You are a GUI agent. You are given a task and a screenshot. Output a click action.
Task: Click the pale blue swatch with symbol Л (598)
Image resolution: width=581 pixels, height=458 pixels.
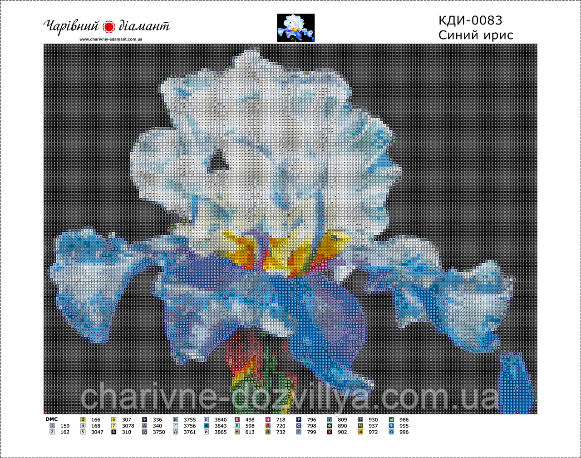click(x=237, y=426)
